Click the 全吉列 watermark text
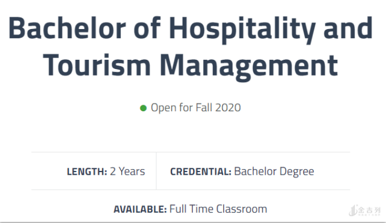Viewport: 386px width, 223px height. (370, 210)
